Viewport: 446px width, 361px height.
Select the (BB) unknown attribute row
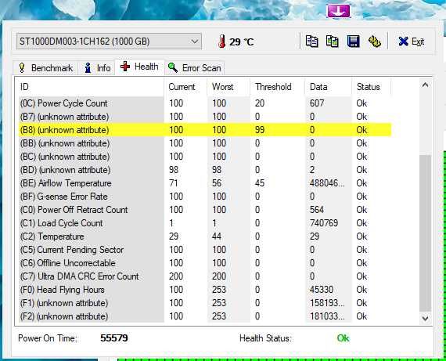[205, 143]
